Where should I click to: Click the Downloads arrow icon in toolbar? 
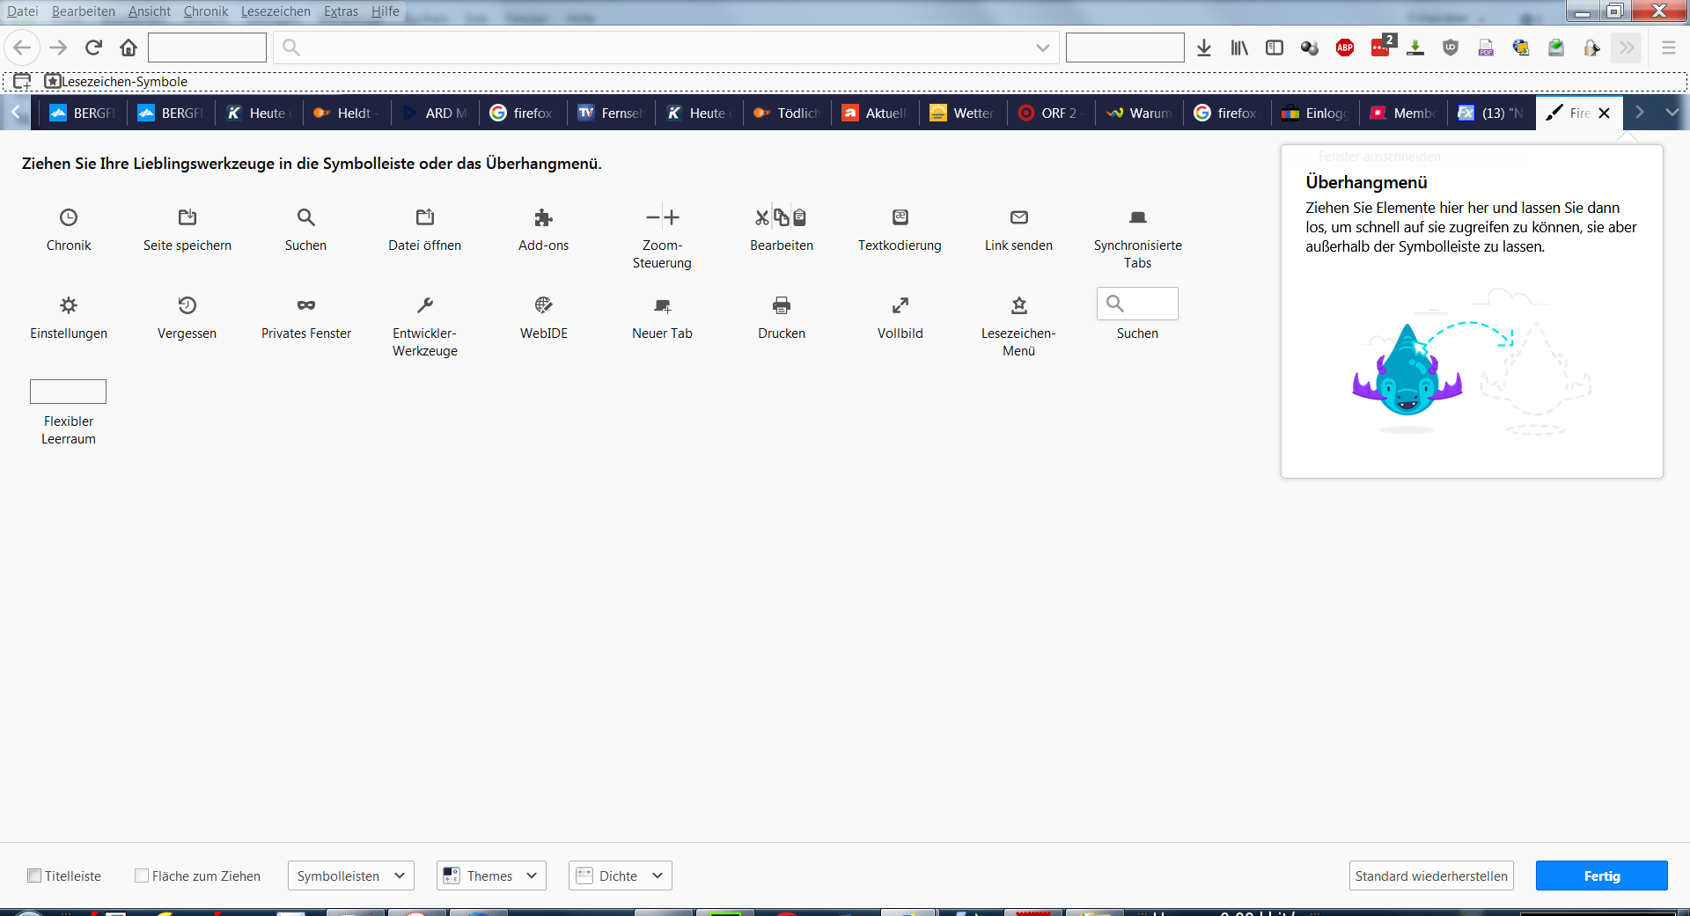coord(1204,48)
